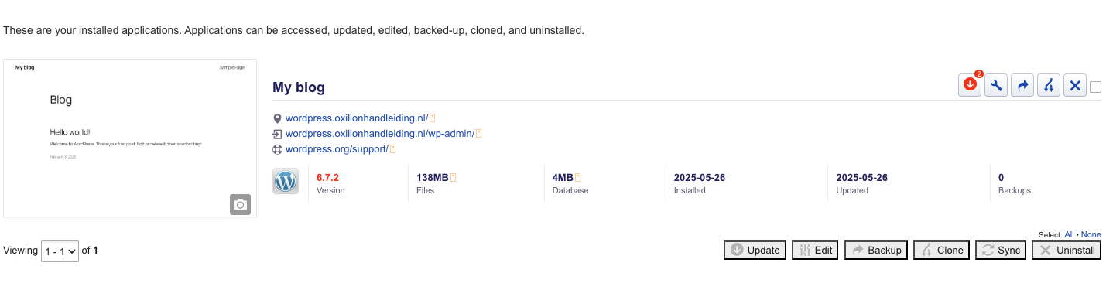Click the Sync button
The height and width of the screenshot is (283, 1106).
(x=1001, y=251)
